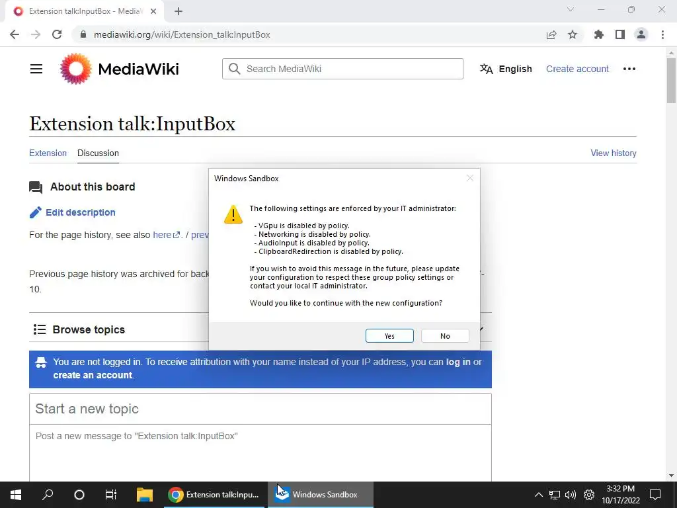This screenshot has height=508, width=677.
Task: Open View history
Action: tap(613, 153)
